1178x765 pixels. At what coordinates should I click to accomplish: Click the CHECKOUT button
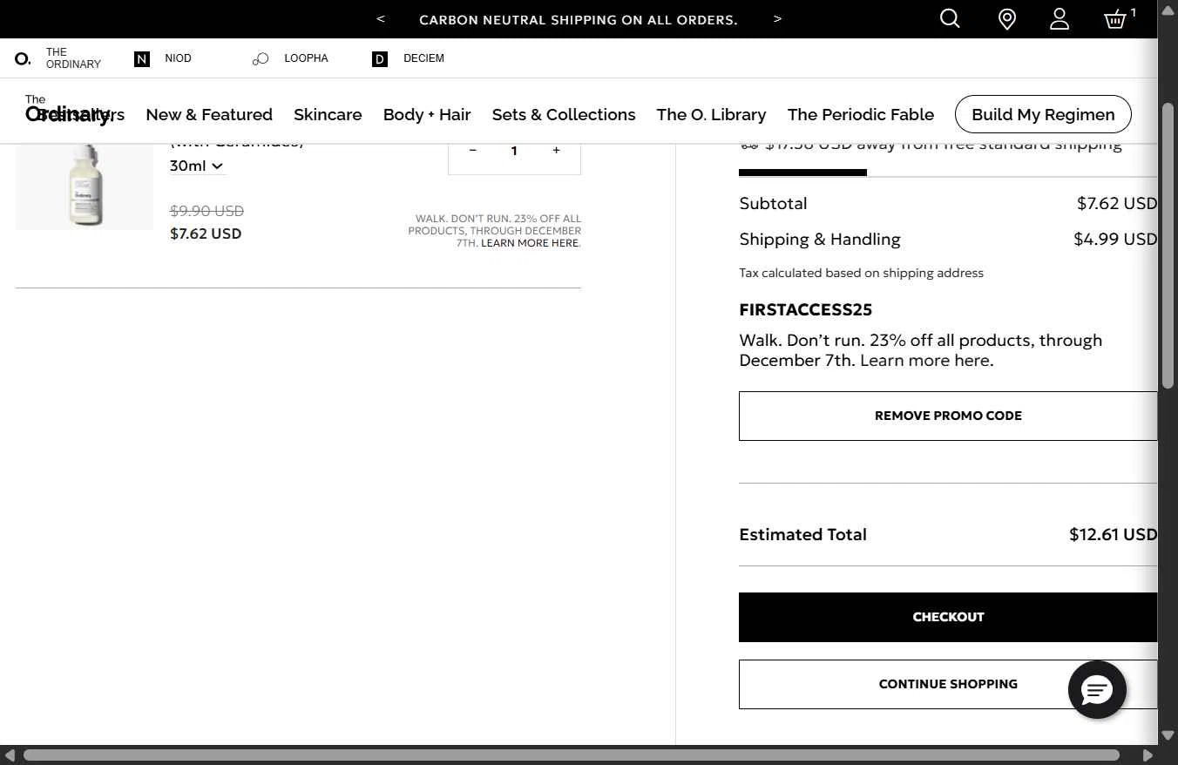pos(948,617)
